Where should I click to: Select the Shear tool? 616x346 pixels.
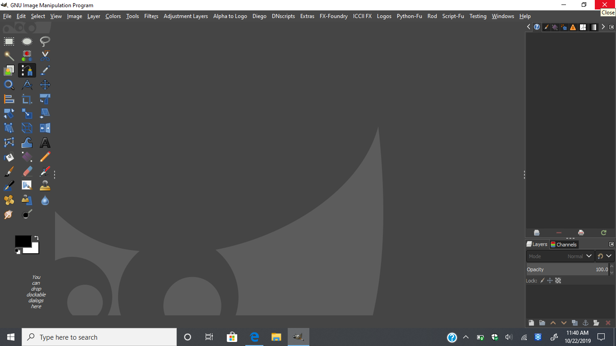45,114
